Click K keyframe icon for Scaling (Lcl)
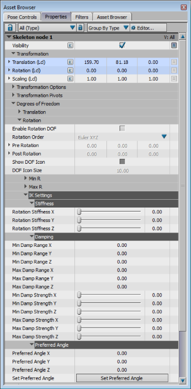This screenshot has height=389, width=191. (x=70, y=79)
